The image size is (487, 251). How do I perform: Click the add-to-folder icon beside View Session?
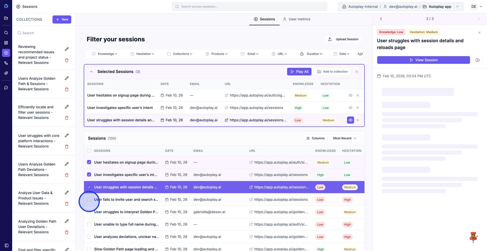pyautogui.click(x=478, y=60)
